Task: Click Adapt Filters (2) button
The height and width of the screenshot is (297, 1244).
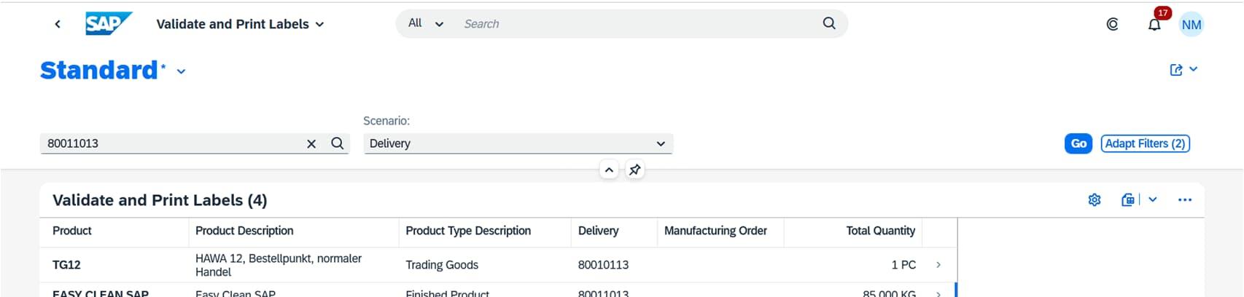Action: (x=1145, y=143)
